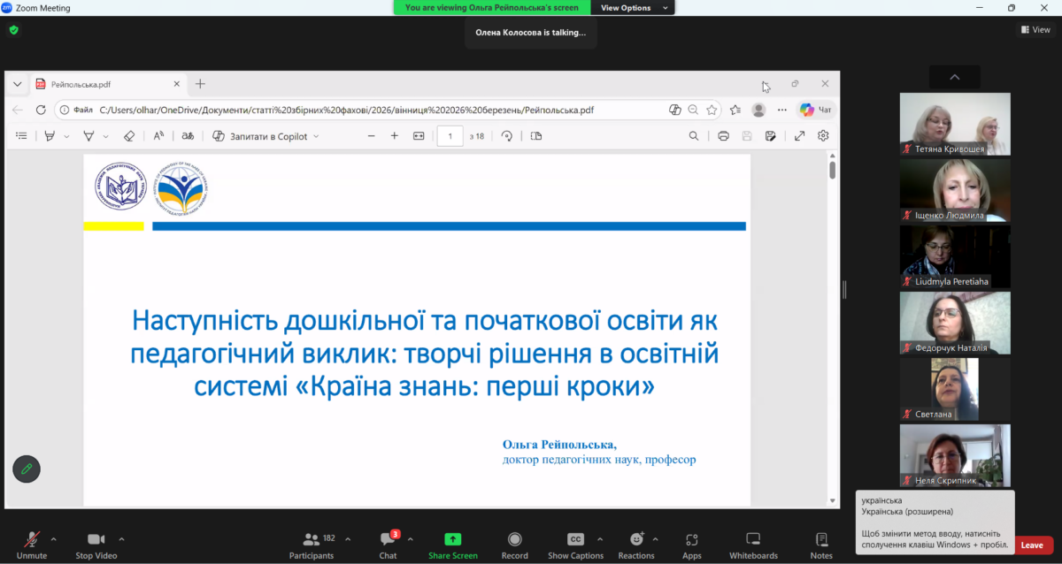
Task: Click the green annotation pencil icon
Action: [x=27, y=469]
